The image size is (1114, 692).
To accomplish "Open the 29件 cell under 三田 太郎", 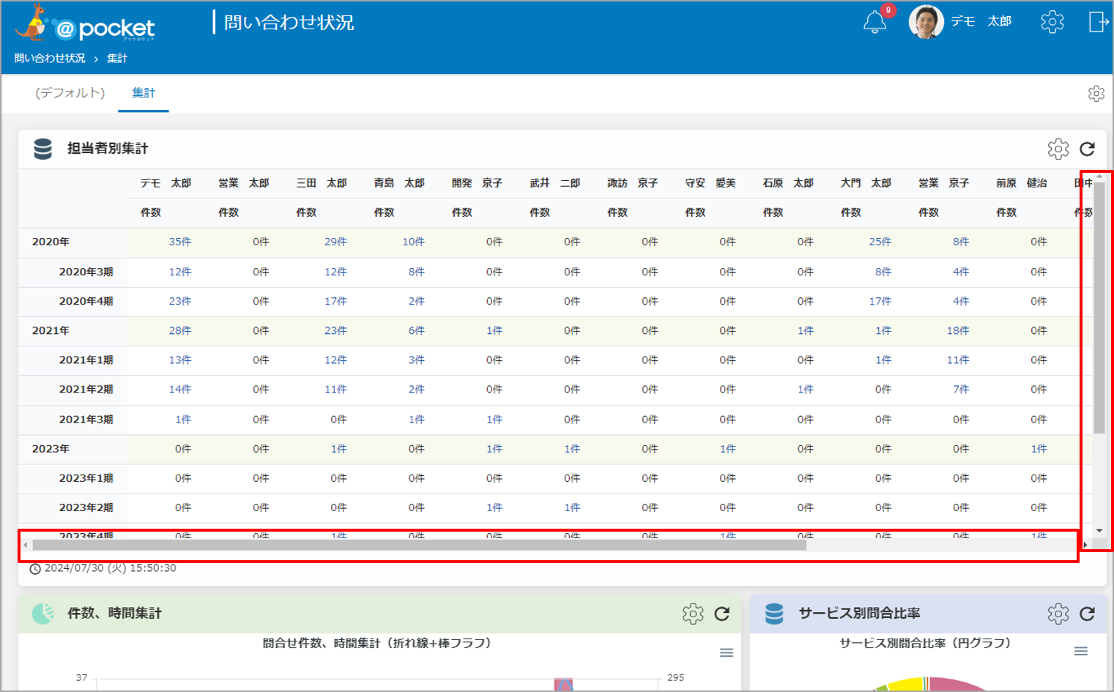I will click(335, 242).
